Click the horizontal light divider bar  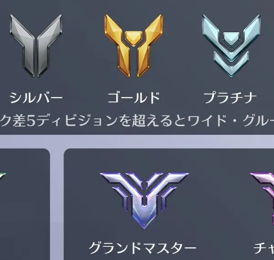(x=137, y=141)
